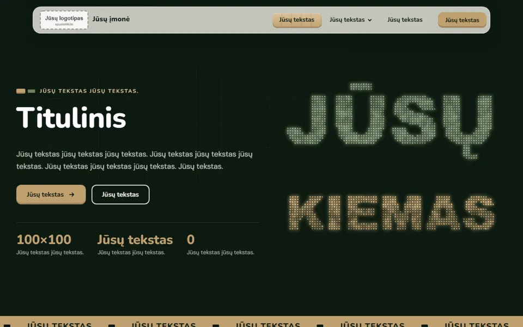Click the Titulinis main heading
The height and width of the screenshot is (327, 523).
71,118
